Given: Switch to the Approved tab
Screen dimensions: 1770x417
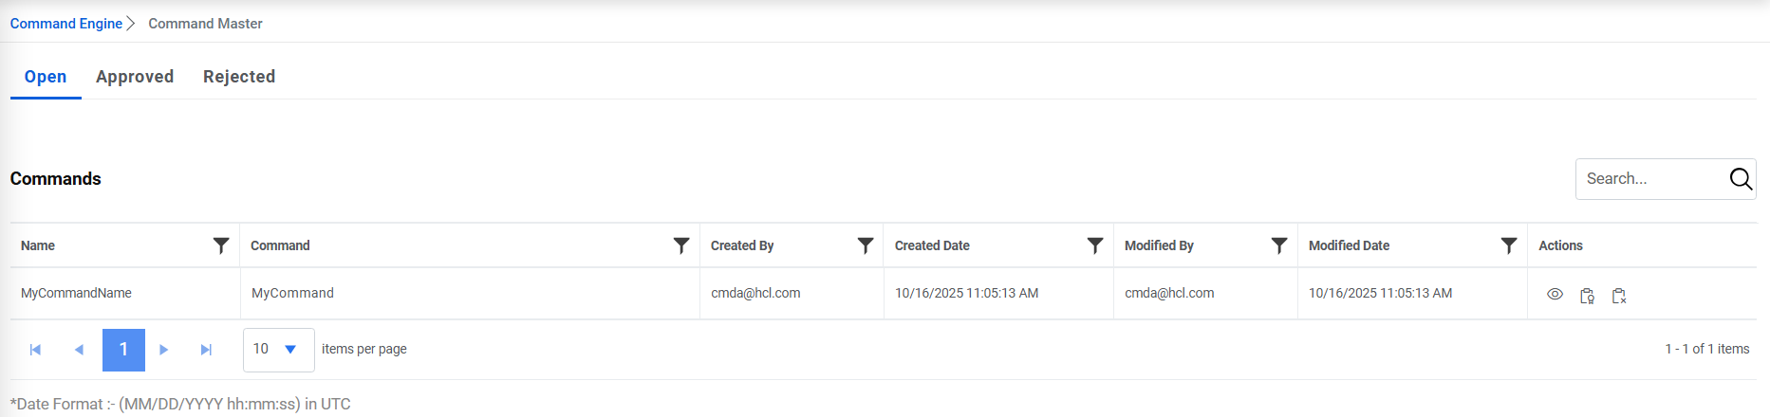Looking at the screenshot, I should tap(135, 77).
